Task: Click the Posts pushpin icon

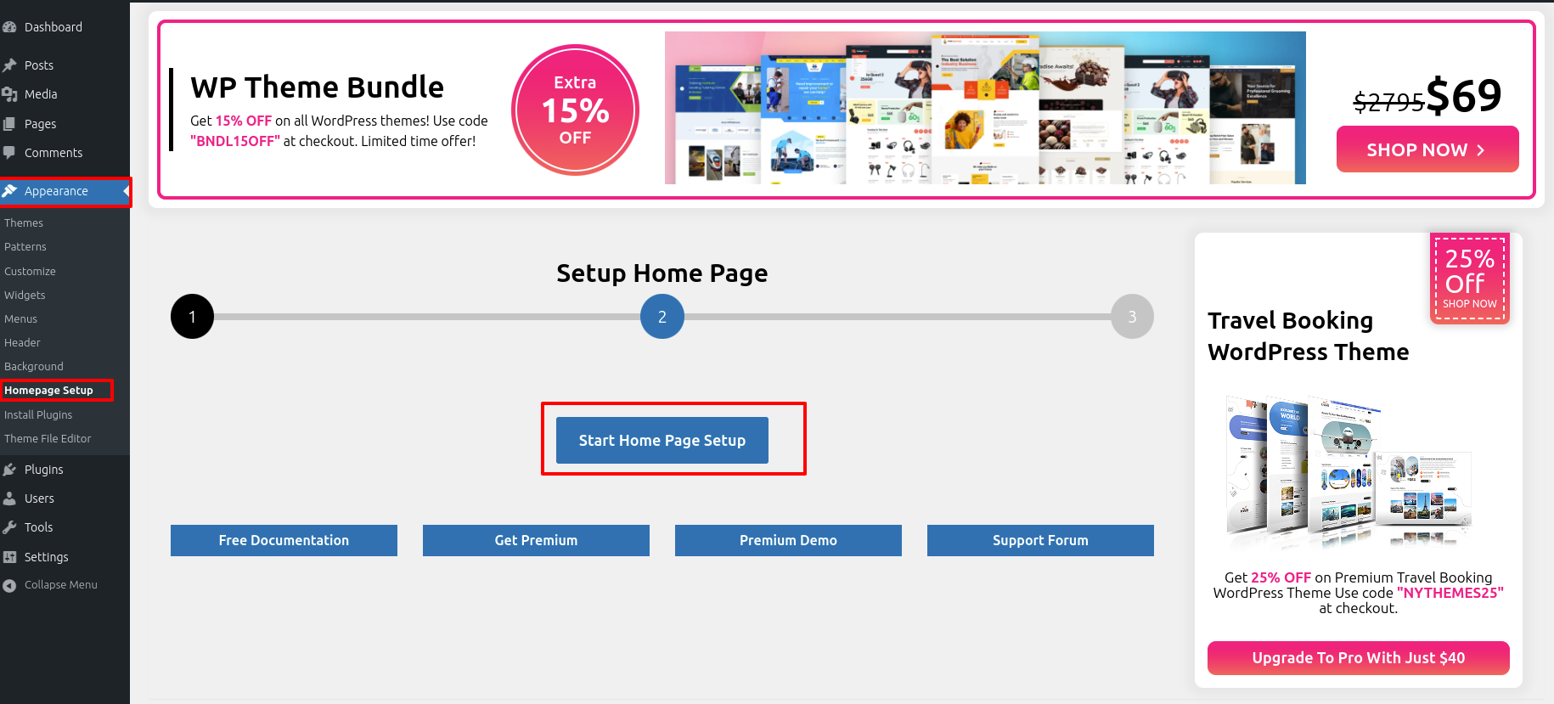Action: [9, 65]
